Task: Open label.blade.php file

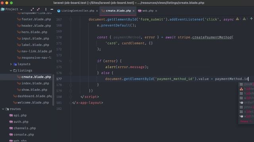Action: coord(35,45)
